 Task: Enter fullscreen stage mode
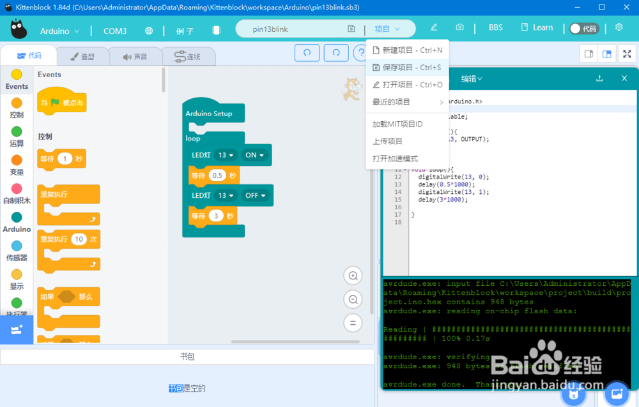627,54
